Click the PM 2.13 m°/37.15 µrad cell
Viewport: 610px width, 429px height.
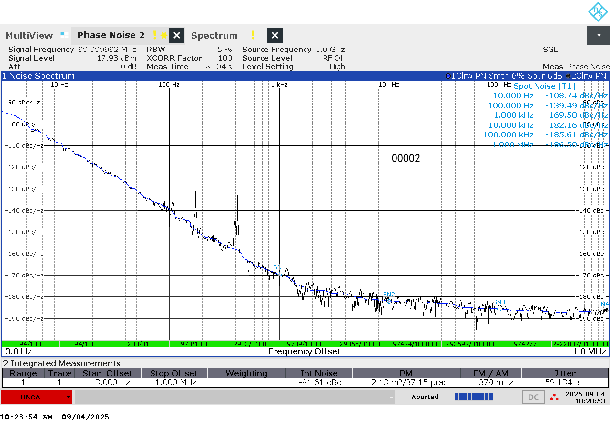[x=407, y=382]
